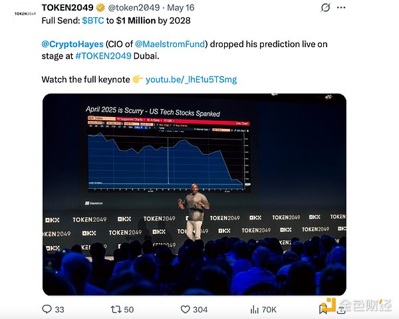399x319 pixels.
Task: Click the @token2049 handle
Action: pos(132,7)
